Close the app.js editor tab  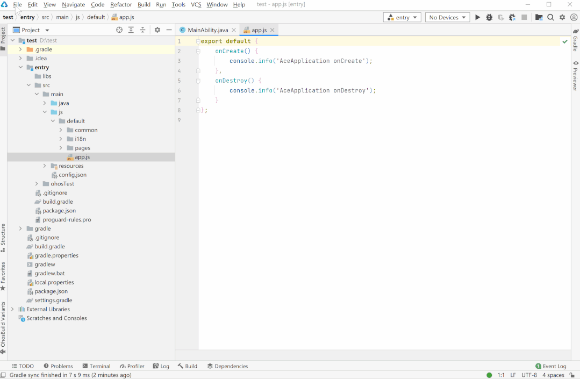[x=272, y=30]
